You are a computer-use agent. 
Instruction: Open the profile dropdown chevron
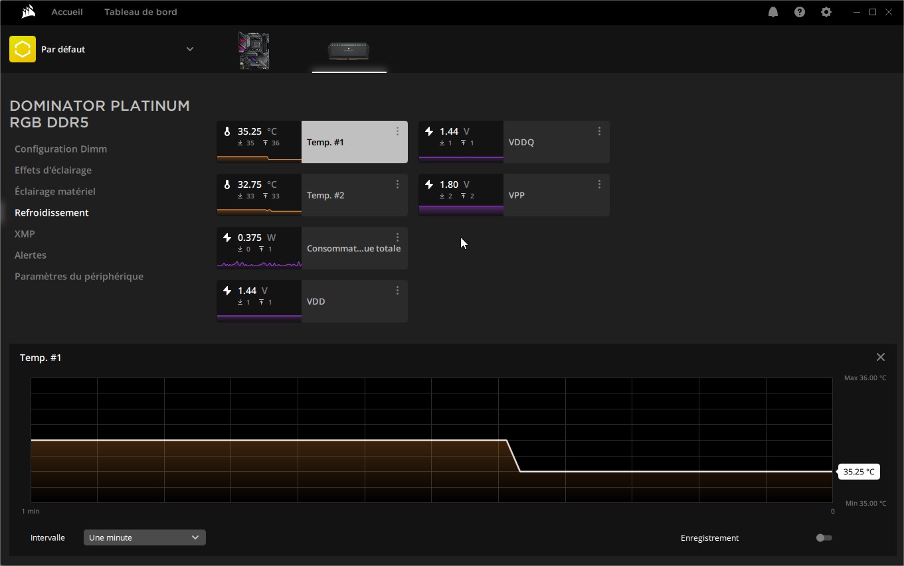pos(190,49)
